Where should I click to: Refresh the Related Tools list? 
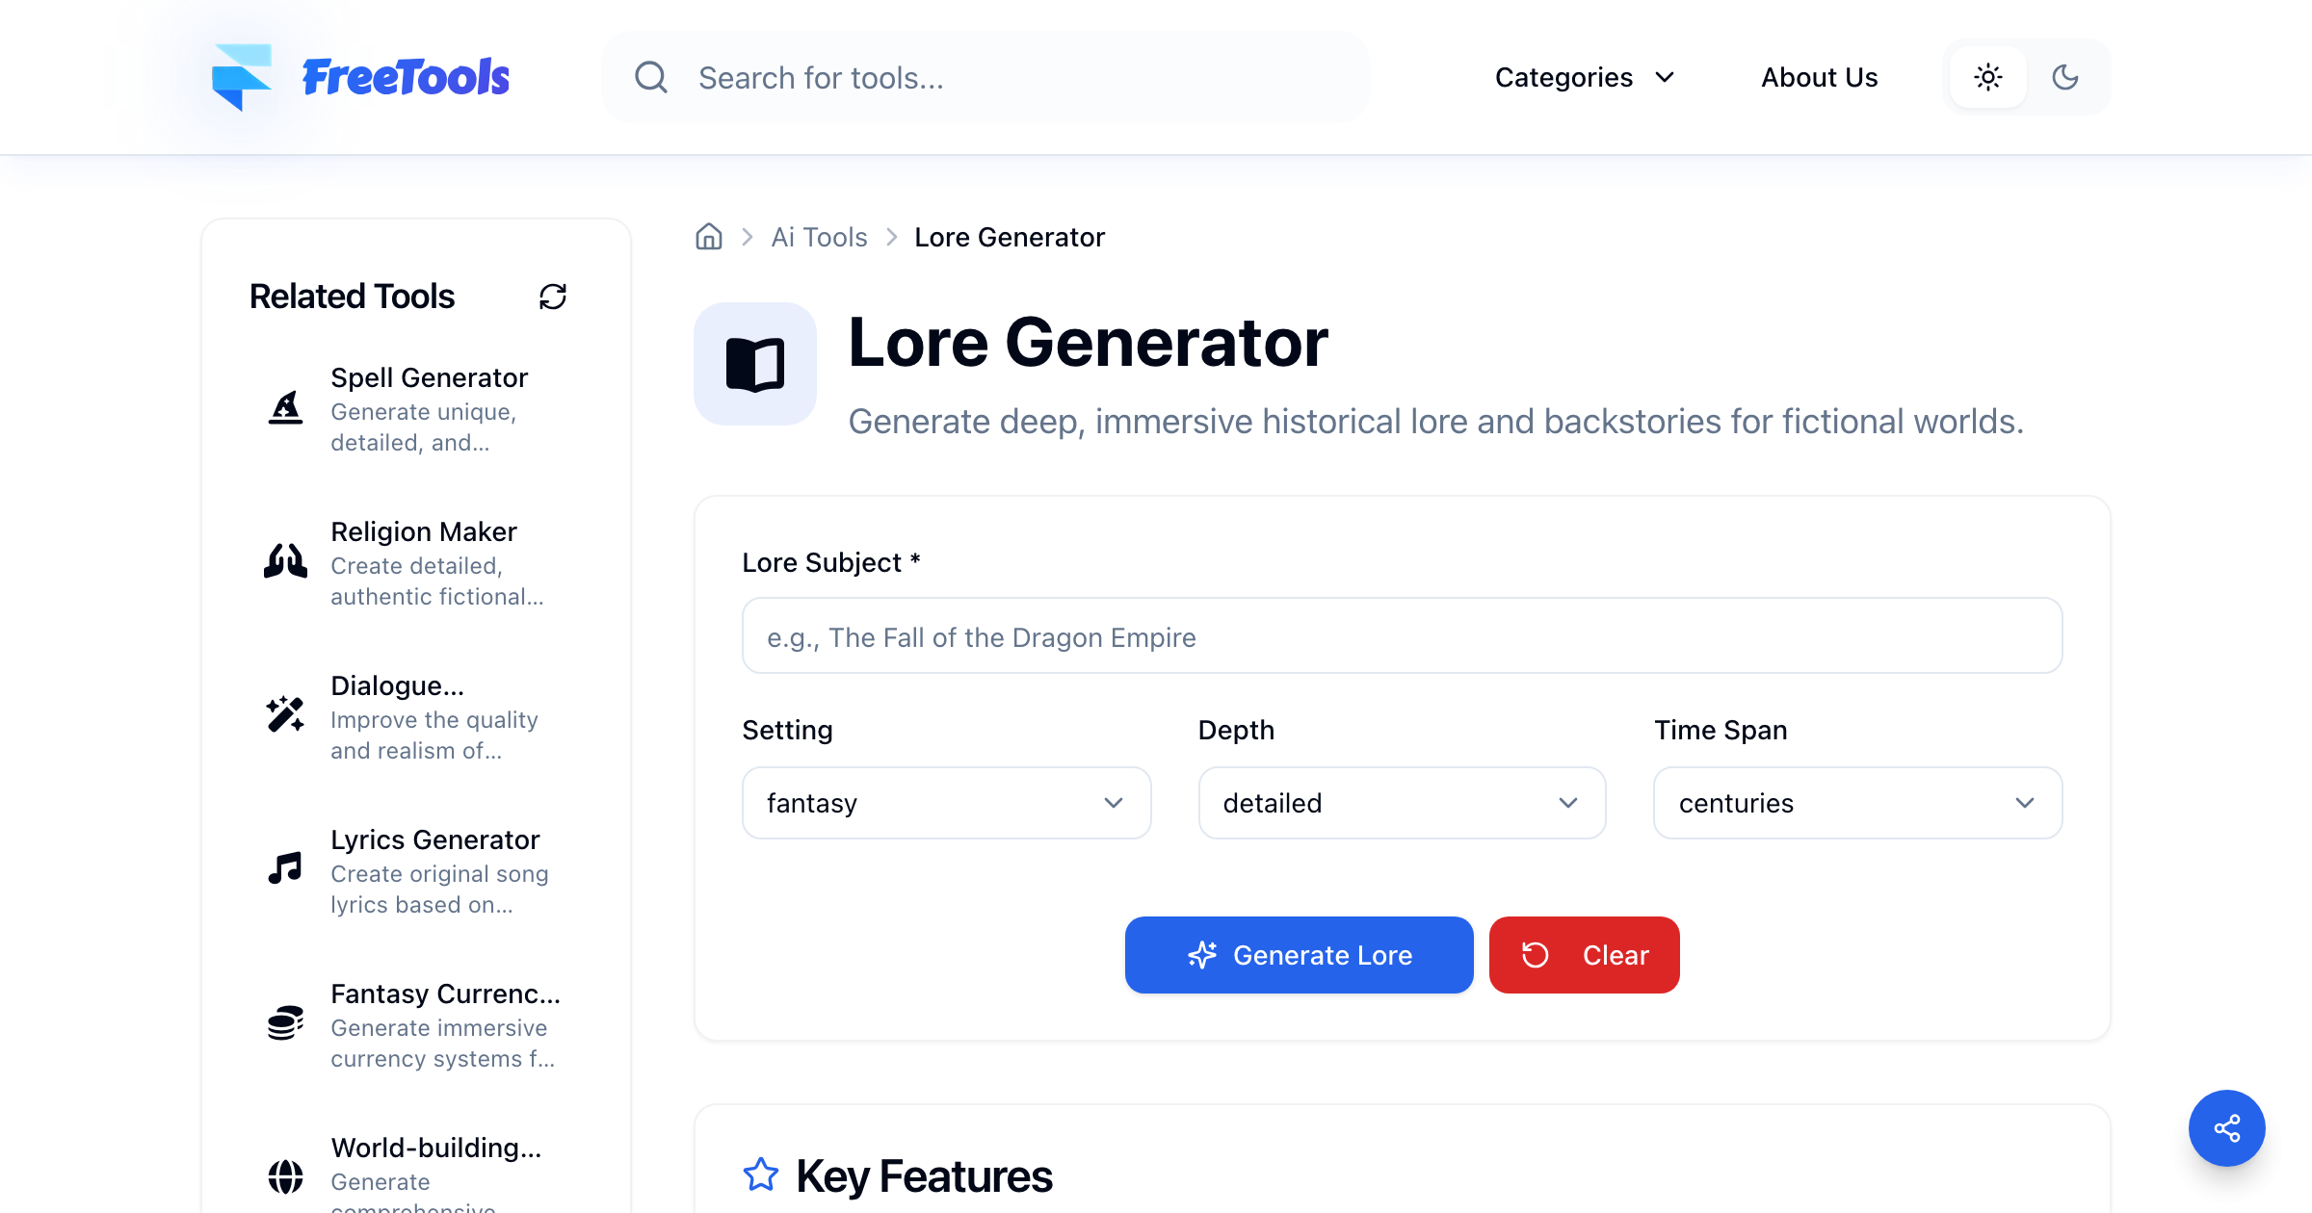(x=553, y=297)
